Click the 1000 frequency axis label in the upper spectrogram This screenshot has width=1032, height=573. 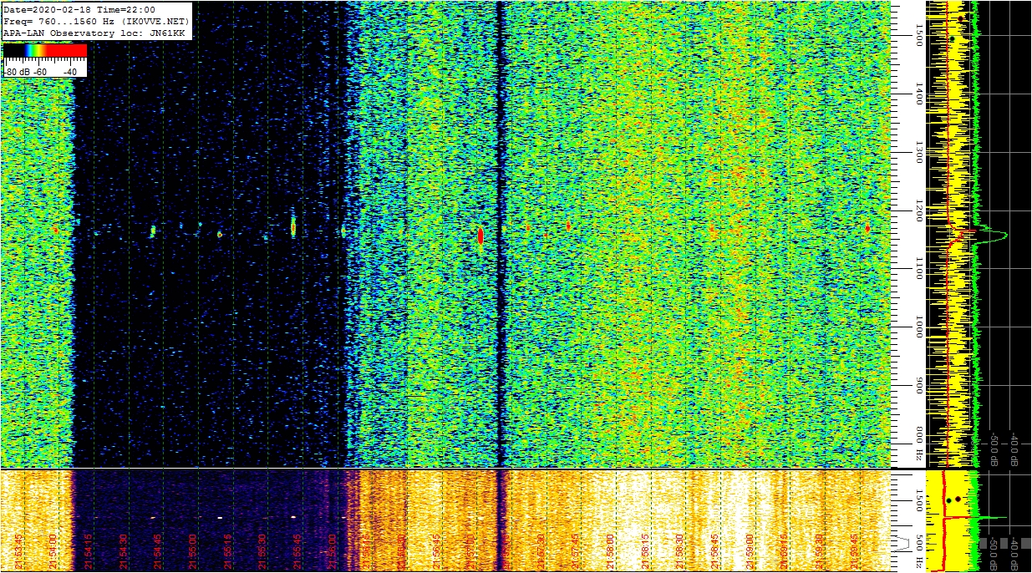click(918, 327)
